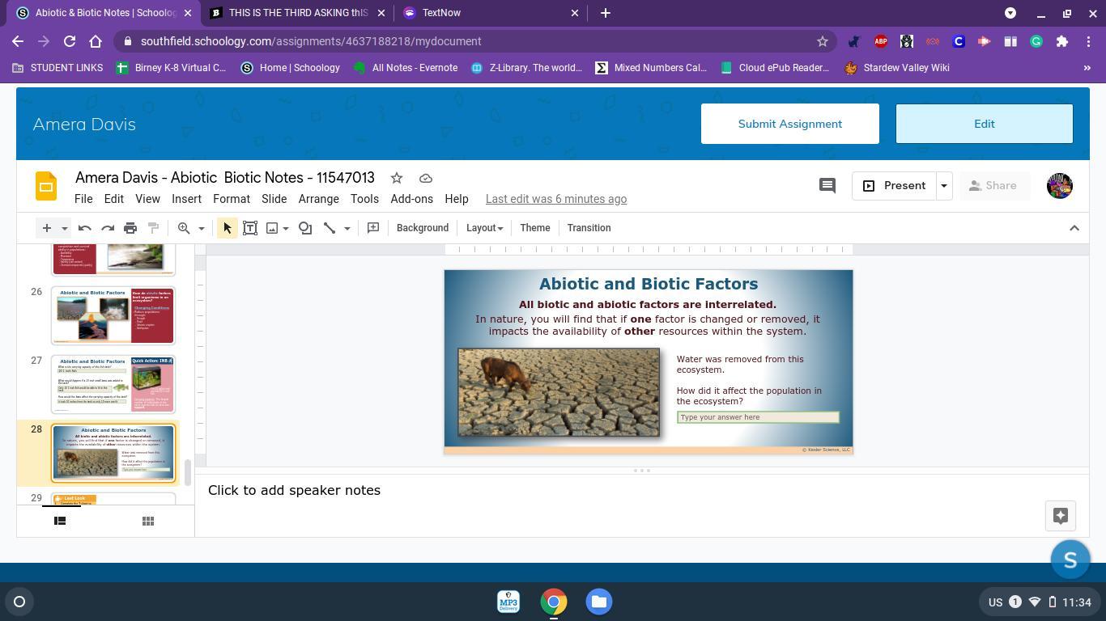This screenshot has height=621, width=1106.
Task: Click the print icon
Action: (130, 228)
